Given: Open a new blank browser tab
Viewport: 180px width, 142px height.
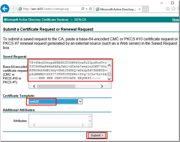Looking at the screenshot, I should [x=145, y=9].
